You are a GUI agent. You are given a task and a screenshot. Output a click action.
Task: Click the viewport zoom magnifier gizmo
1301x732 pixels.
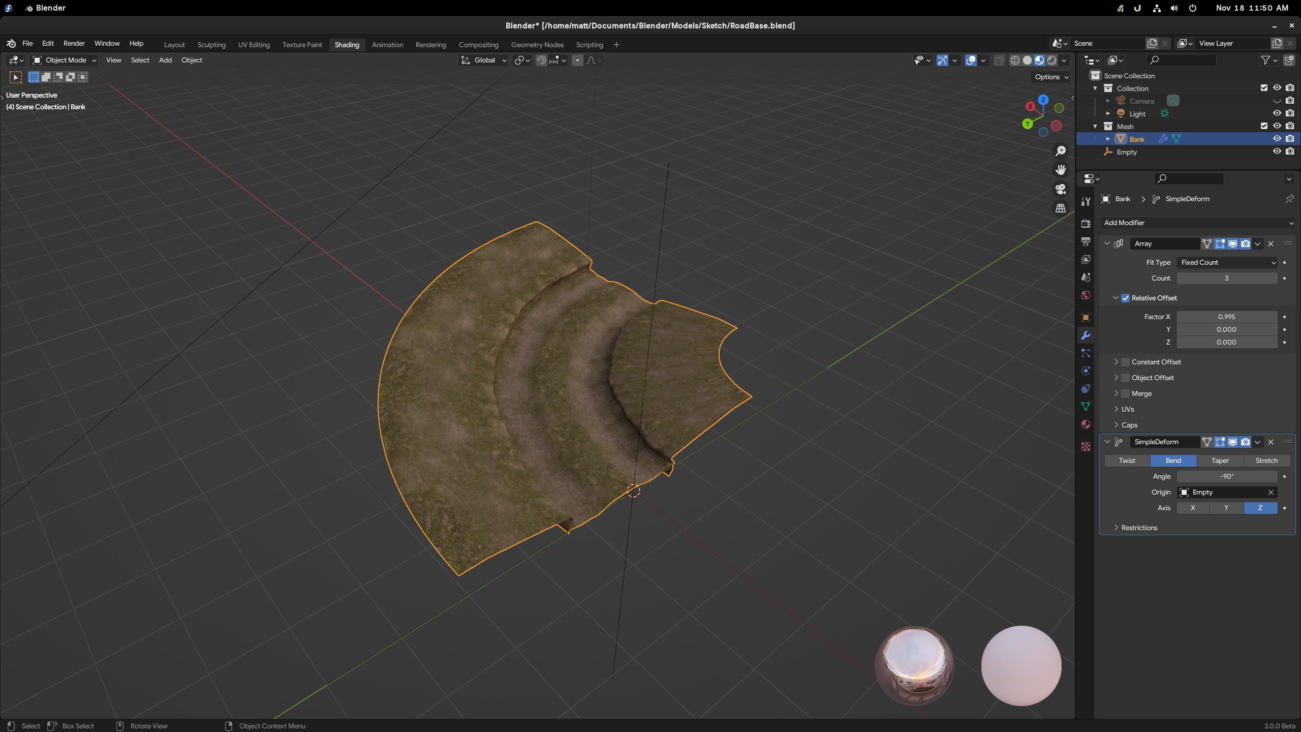[x=1061, y=151]
